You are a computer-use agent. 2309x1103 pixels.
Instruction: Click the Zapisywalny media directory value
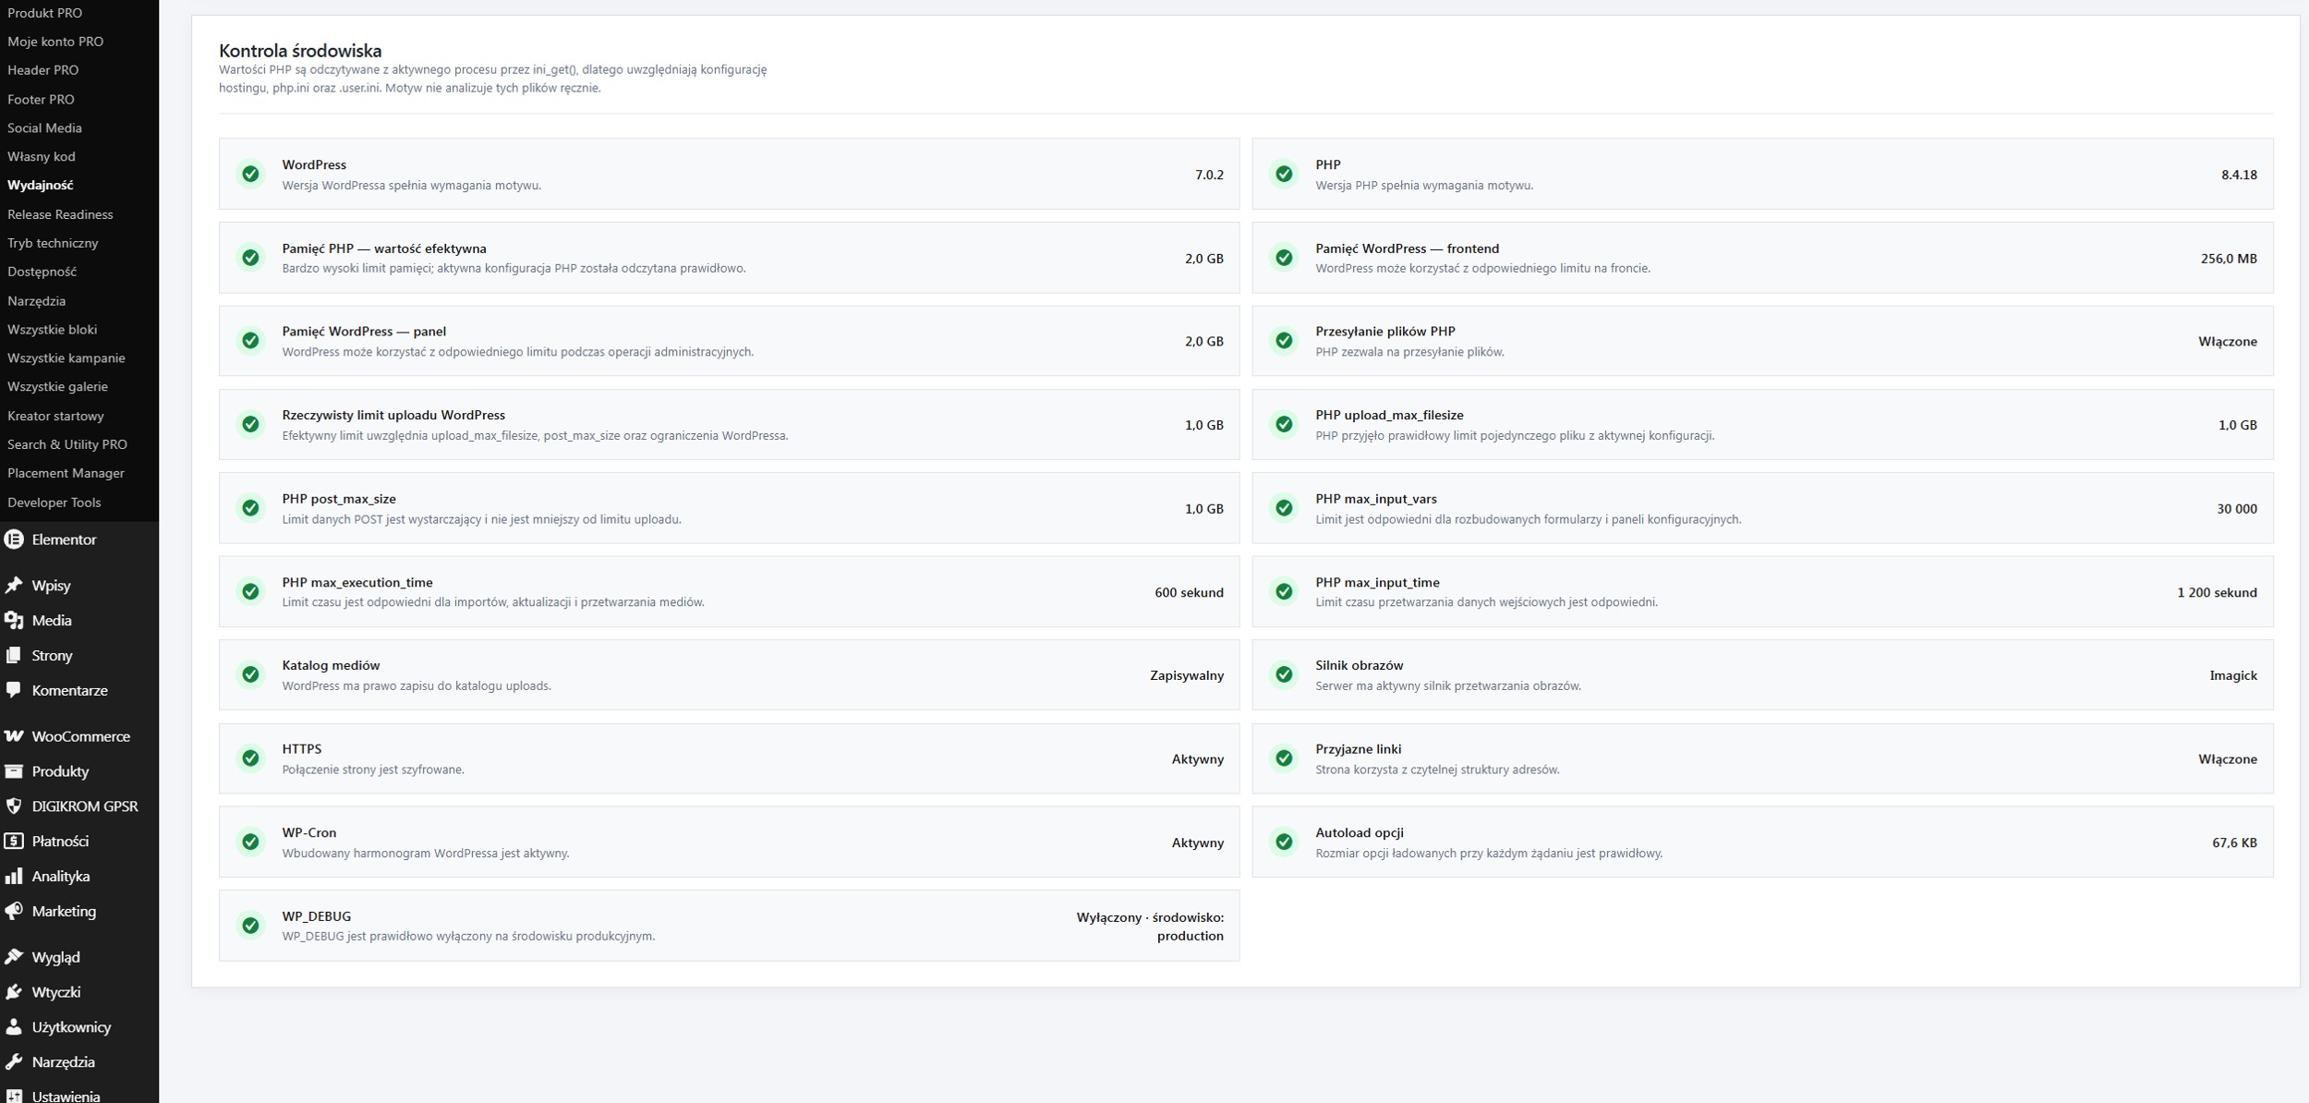point(1187,676)
